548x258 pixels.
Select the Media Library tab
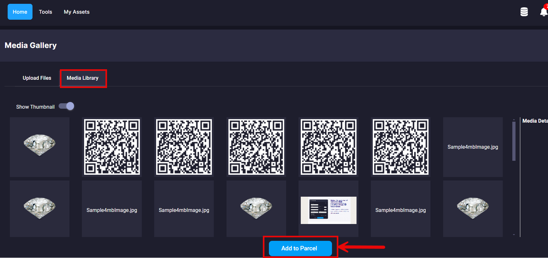tap(83, 78)
